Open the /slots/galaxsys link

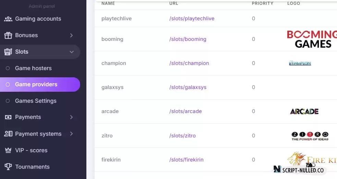click(188, 87)
